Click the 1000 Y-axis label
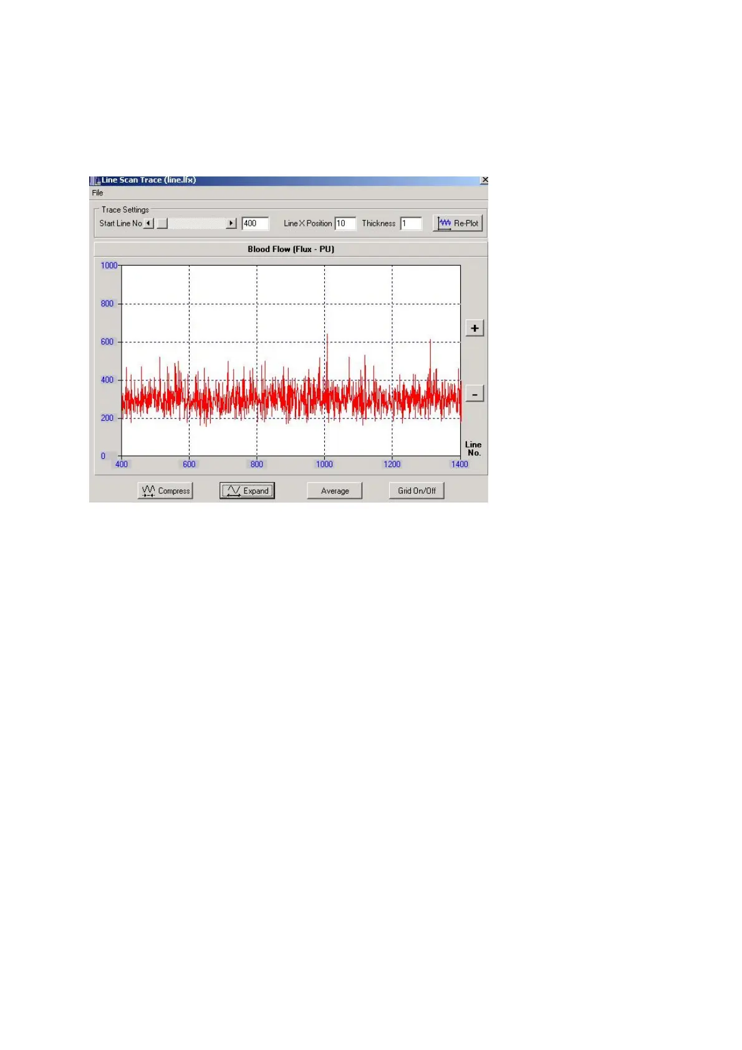The width and height of the screenshot is (742, 1050). (x=109, y=266)
